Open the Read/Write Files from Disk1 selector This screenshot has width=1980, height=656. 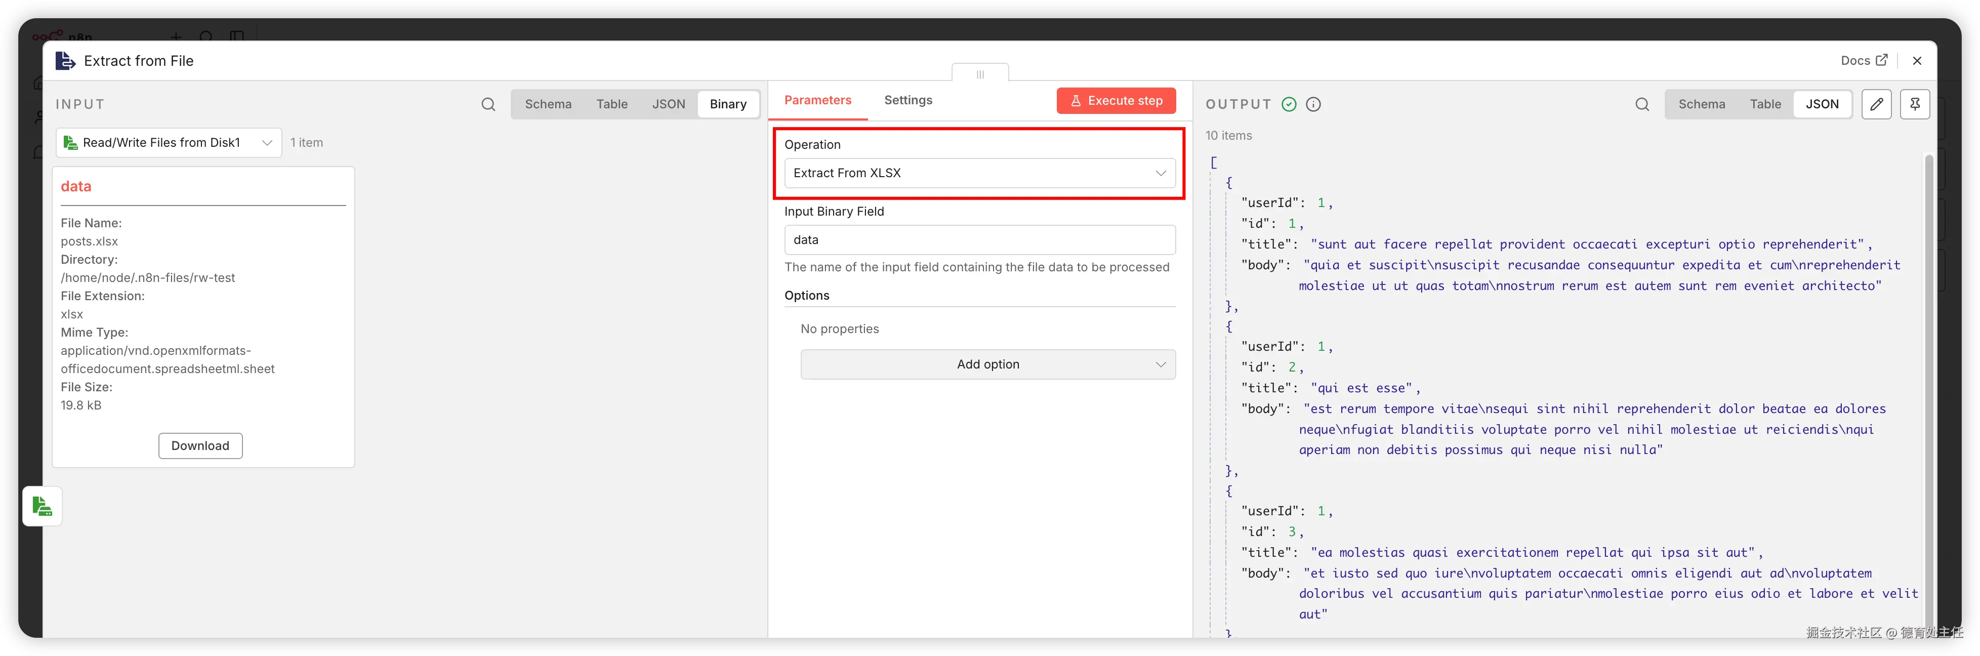(169, 142)
